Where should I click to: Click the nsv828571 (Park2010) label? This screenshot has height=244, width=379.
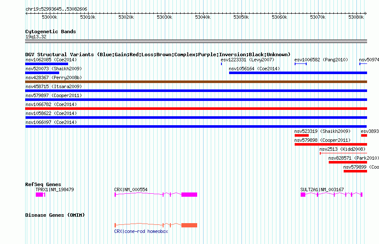click(353, 158)
